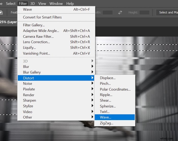Expand the Sharpen submenu
Viewport: 178px width, 141px height.
coord(56,100)
